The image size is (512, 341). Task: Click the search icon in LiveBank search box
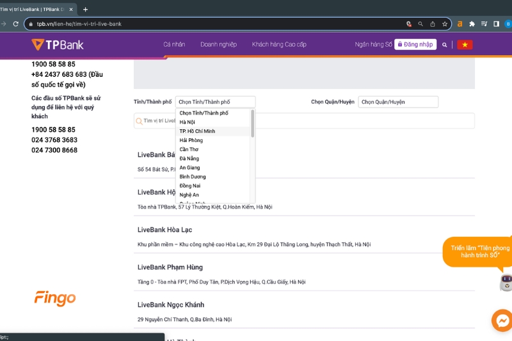click(x=139, y=121)
